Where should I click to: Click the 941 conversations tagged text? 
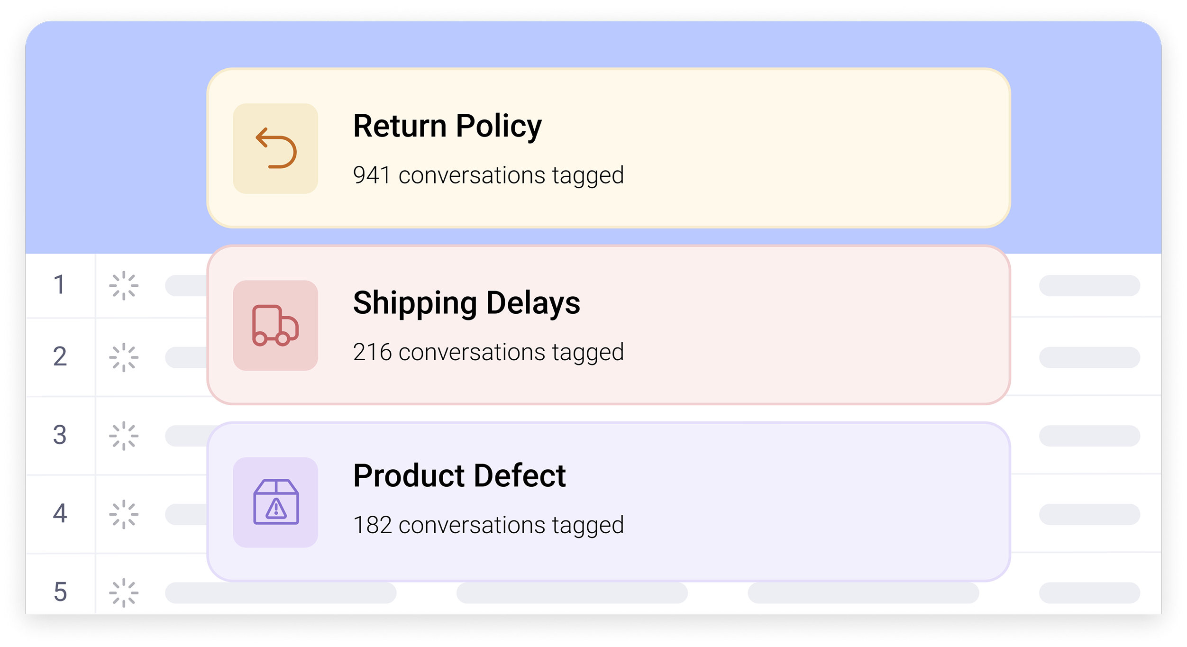coord(488,175)
